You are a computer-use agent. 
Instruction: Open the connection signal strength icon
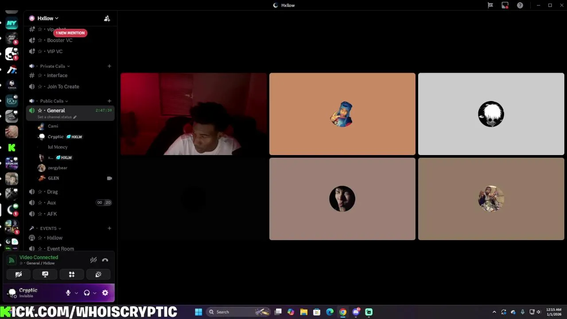(12, 260)
